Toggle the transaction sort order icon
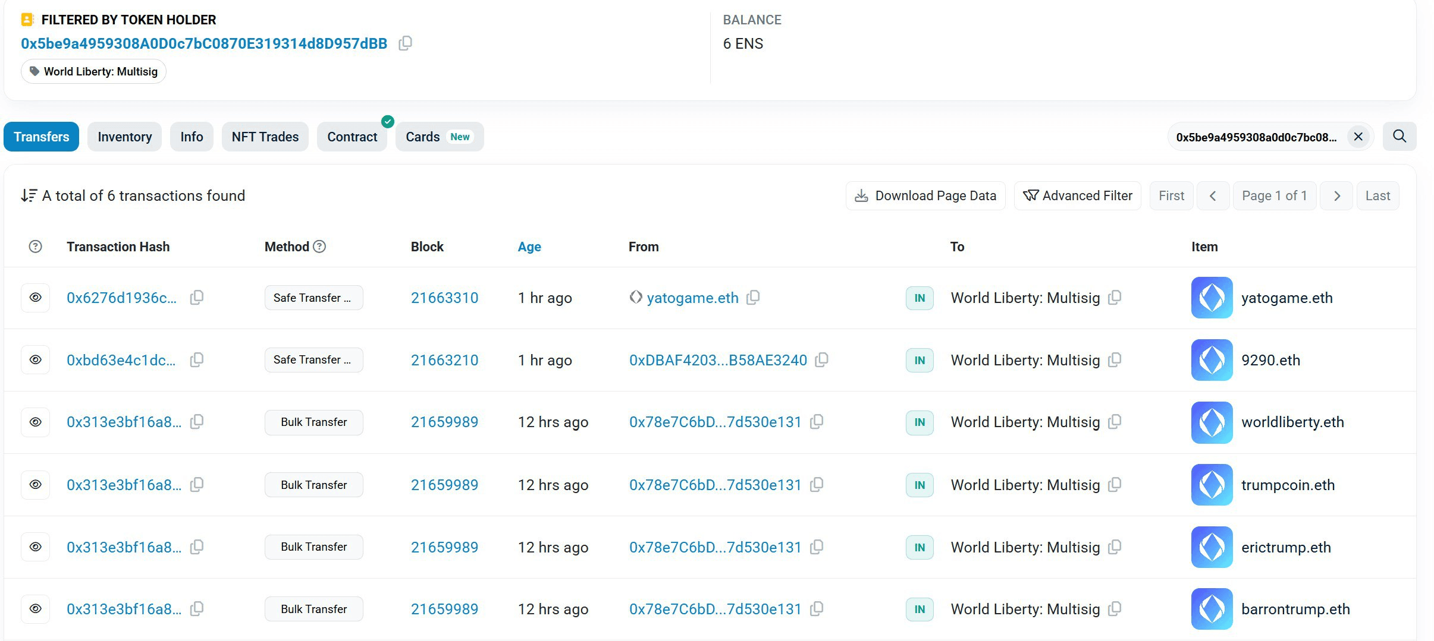The height and width of the screenshot is (641, 1434). click(x=29, y=195)
